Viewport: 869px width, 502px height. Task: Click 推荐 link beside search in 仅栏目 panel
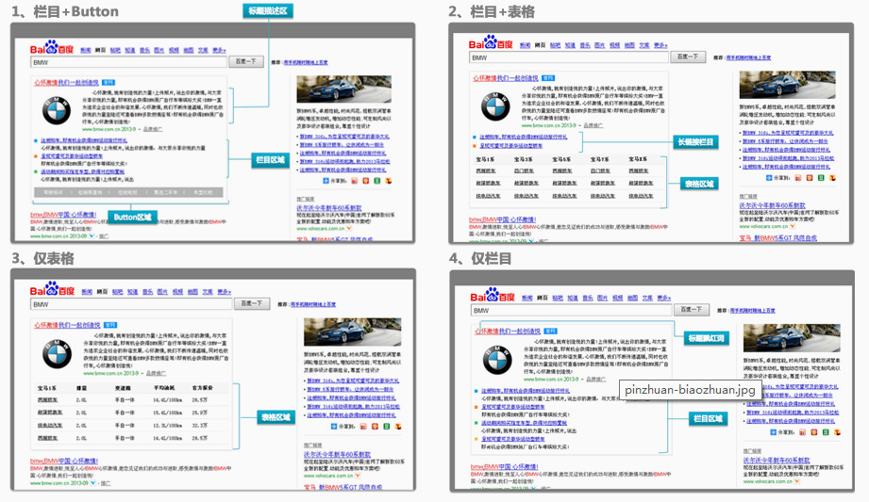coord(753,311)
